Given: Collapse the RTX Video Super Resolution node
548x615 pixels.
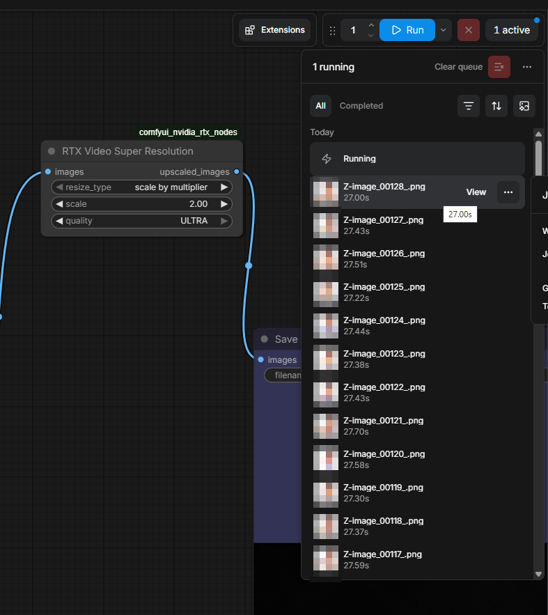Looking at the screenshot, I should pos(52,151).
